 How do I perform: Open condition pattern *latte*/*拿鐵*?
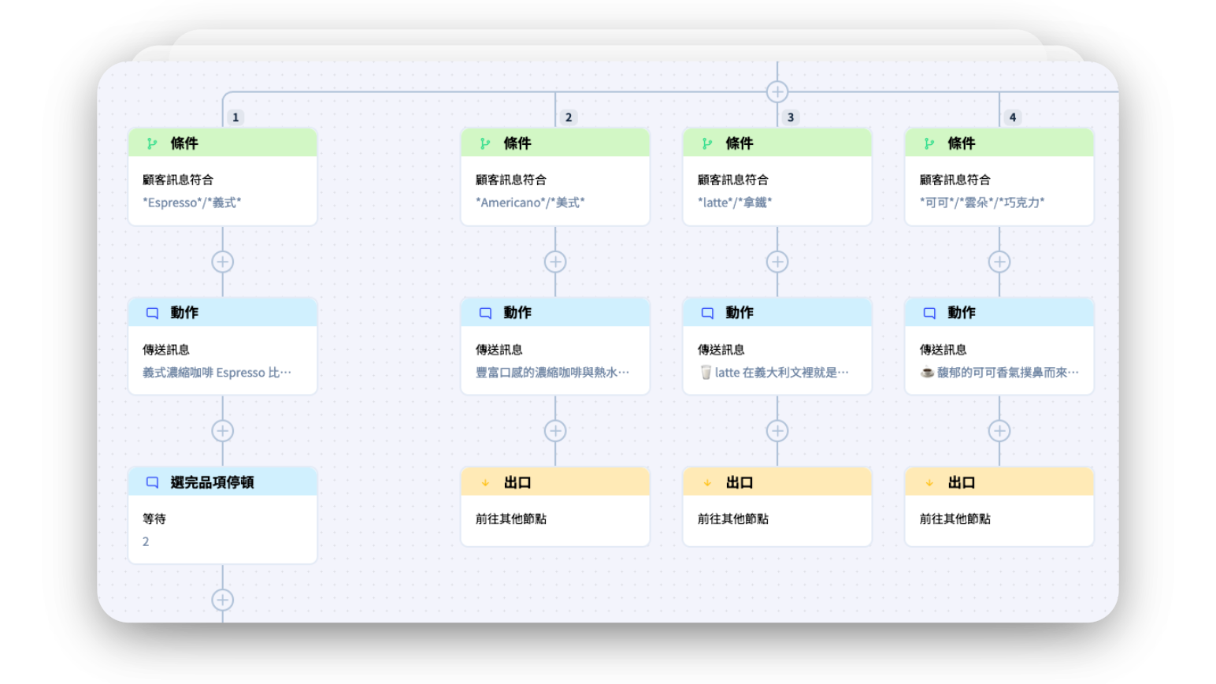point(735,203)
